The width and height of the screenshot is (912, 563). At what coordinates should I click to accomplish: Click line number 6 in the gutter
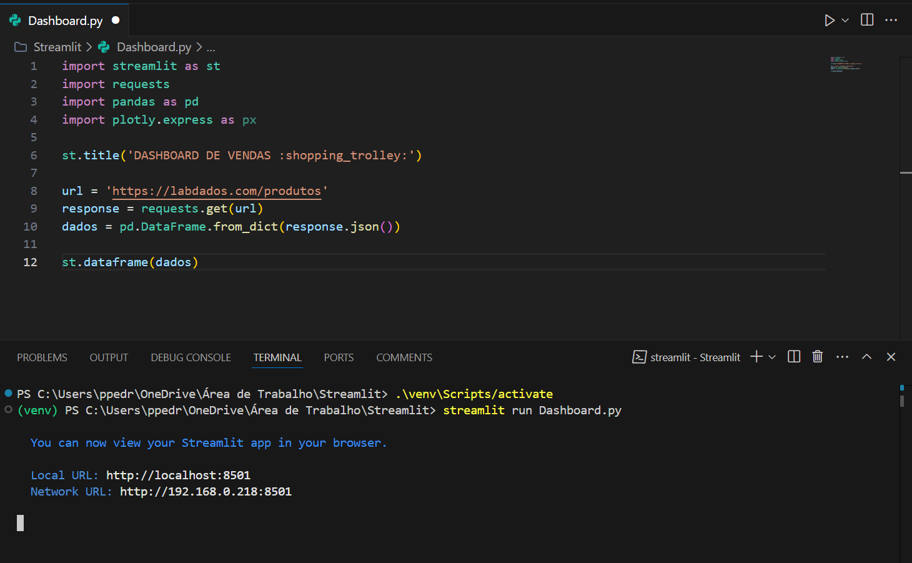pos(34,156)
